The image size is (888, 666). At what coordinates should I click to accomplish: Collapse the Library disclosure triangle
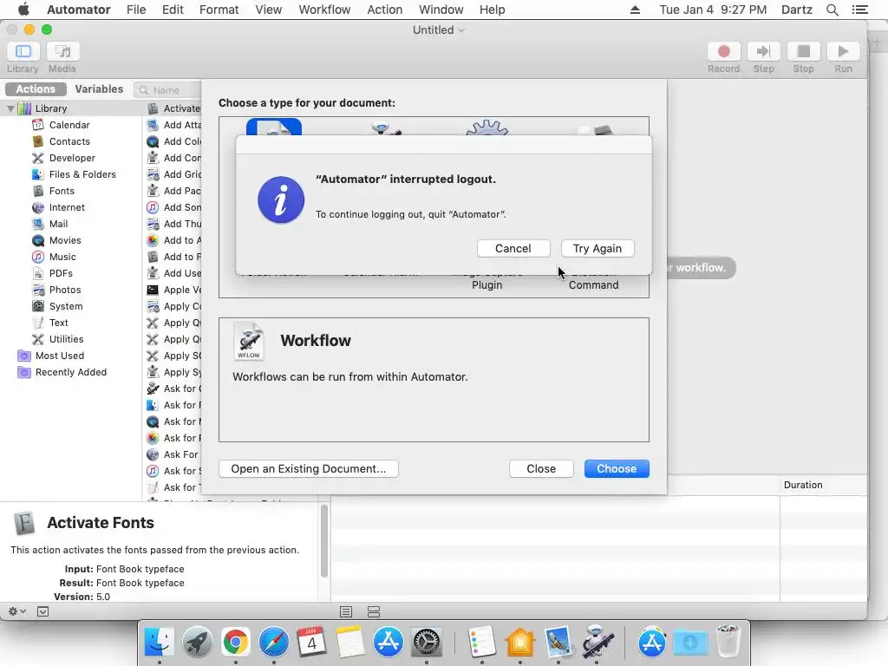[10, 108]
